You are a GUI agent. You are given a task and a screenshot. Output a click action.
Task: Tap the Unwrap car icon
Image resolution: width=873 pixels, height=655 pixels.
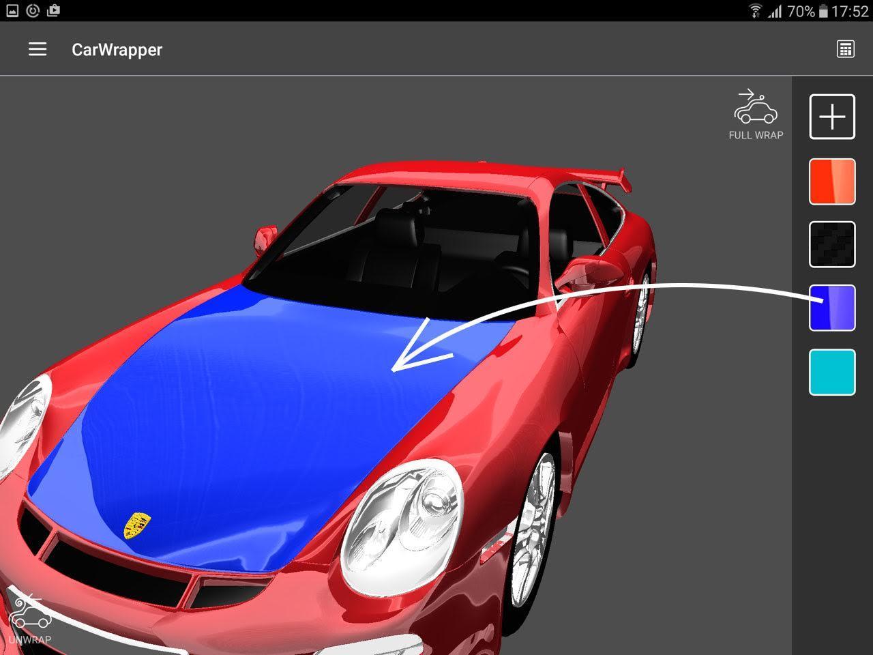(x=30, y=614)
